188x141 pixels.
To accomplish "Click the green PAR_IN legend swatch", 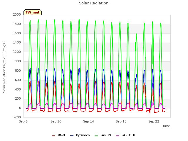I will pos(96,136).
